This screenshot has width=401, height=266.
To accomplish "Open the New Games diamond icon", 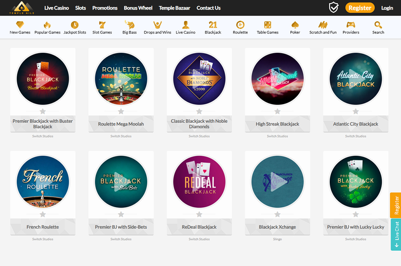I will (x=20, y=25).
